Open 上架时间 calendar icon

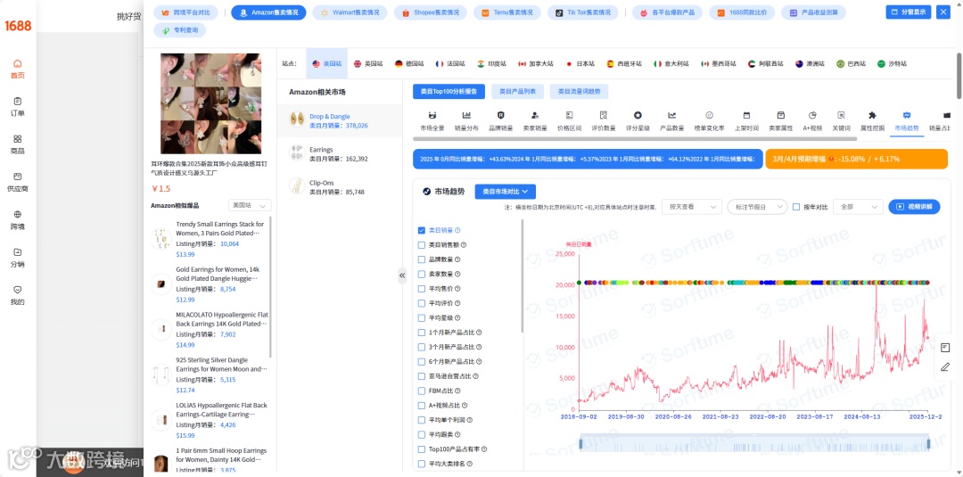(x=746, y=115)
